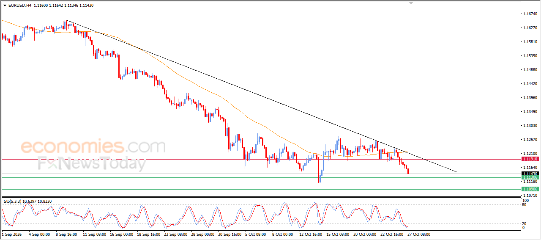Screen dimensions: 541x240
Task: Click price scale value 1.13030
Action: point(530,126)
